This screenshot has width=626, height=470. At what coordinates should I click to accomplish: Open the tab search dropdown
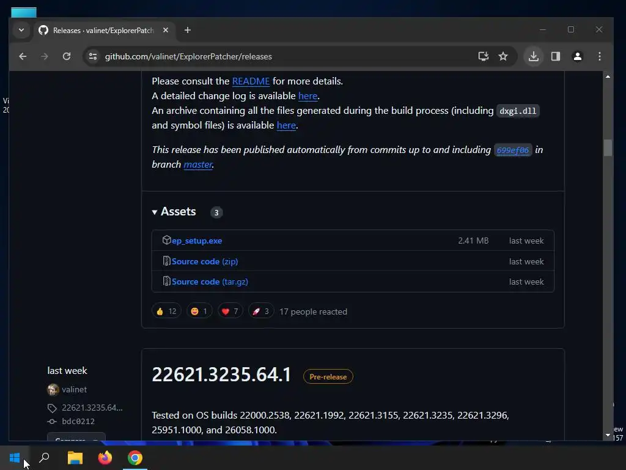21,30
